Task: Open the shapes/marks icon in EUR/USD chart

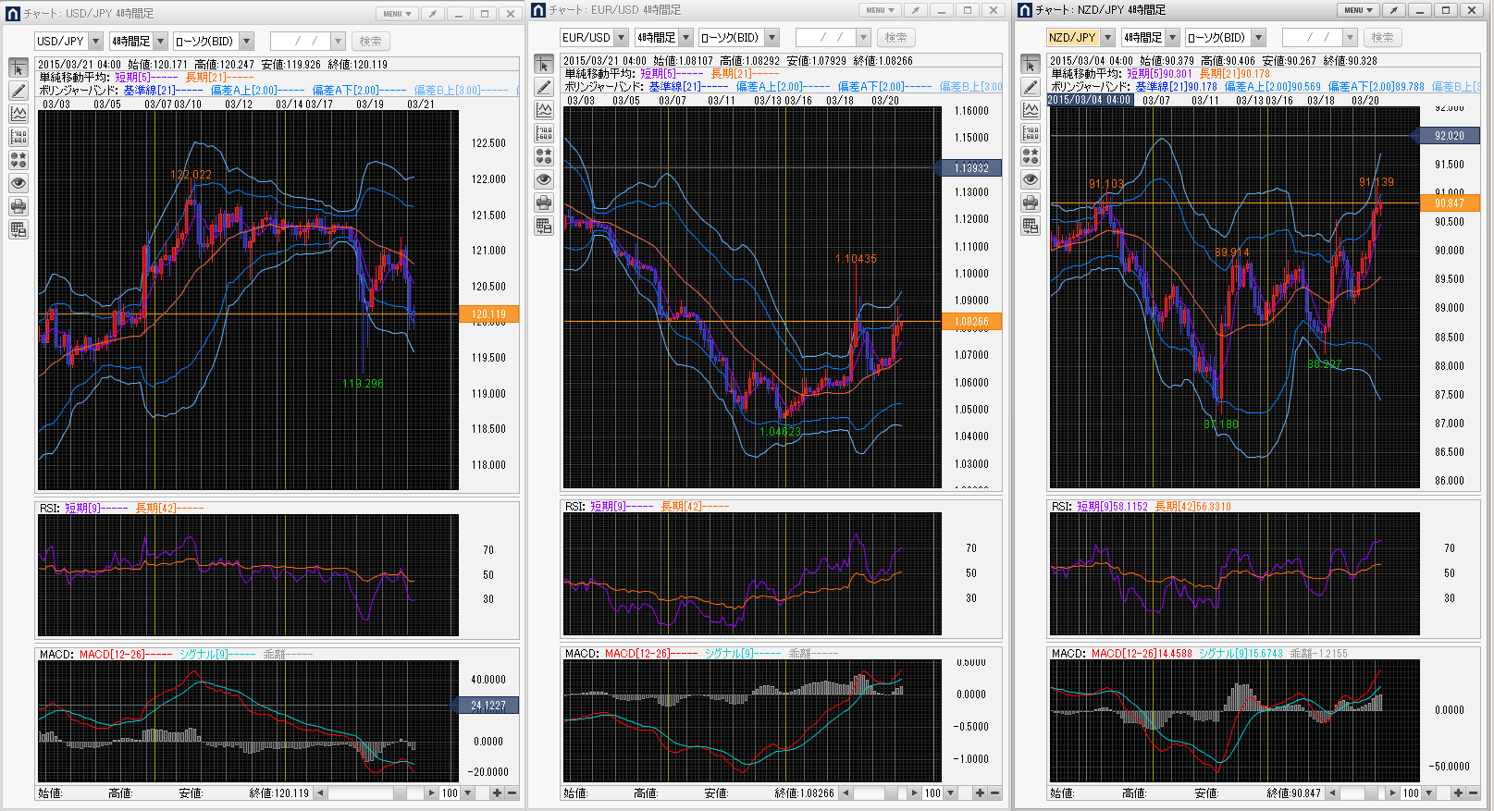Action: tap(544, 156)
